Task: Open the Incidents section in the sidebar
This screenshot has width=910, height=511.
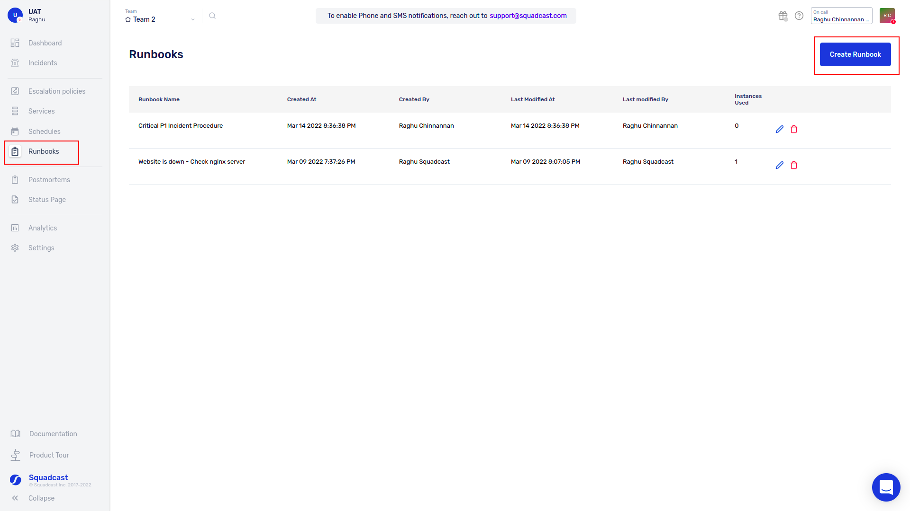Action: [x=43, y=62]
